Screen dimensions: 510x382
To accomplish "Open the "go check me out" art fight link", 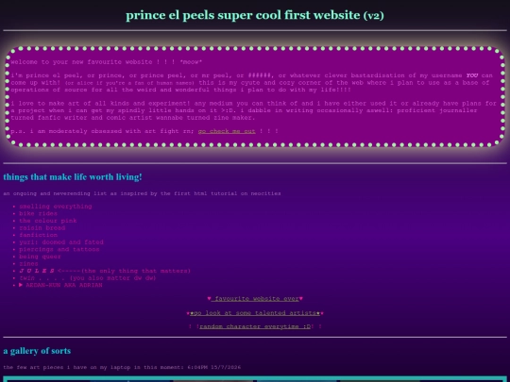I will [x=227, y=131].
